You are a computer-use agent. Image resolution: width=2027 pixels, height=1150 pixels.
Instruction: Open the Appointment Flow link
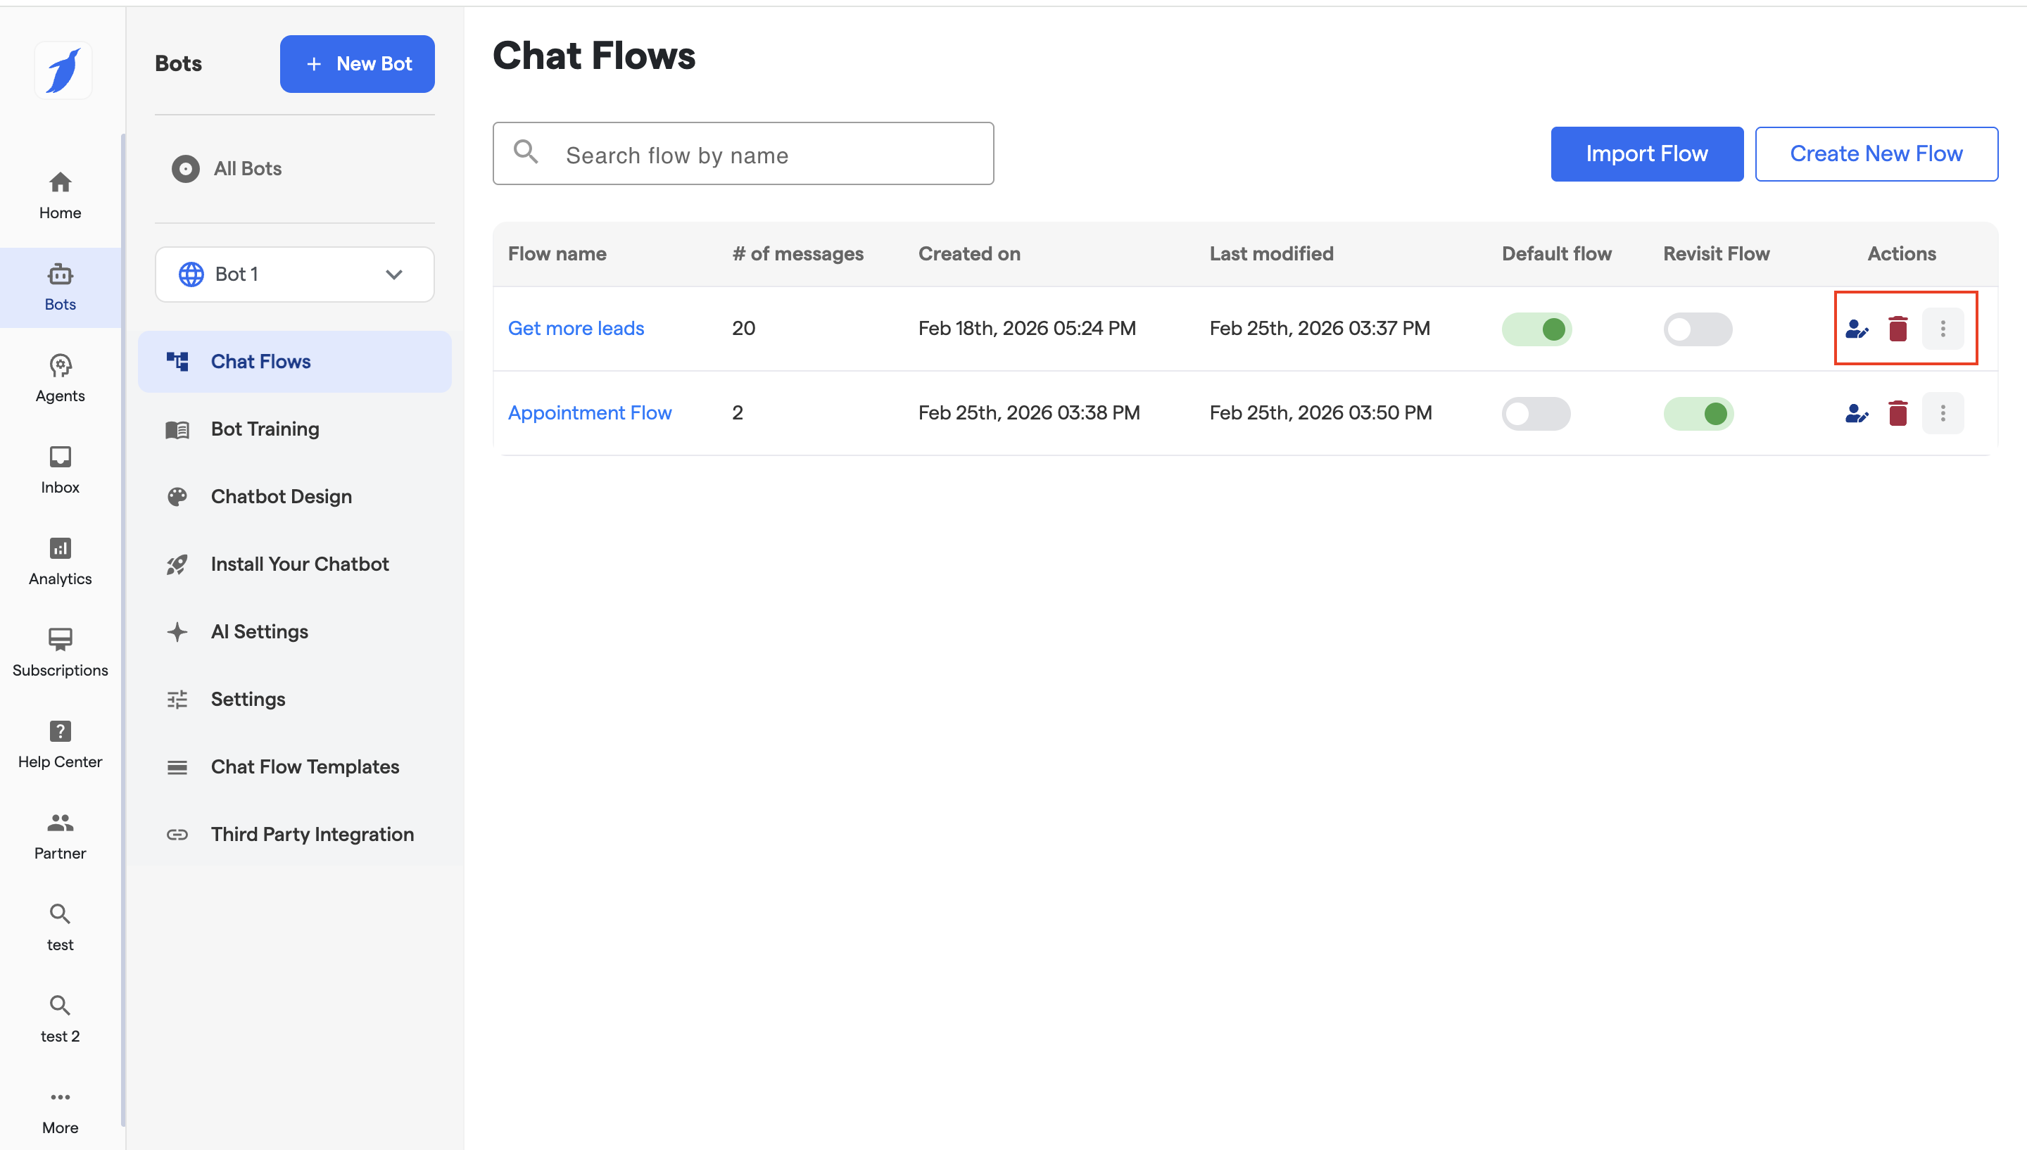pyautogui.click(x=589, y=413)
